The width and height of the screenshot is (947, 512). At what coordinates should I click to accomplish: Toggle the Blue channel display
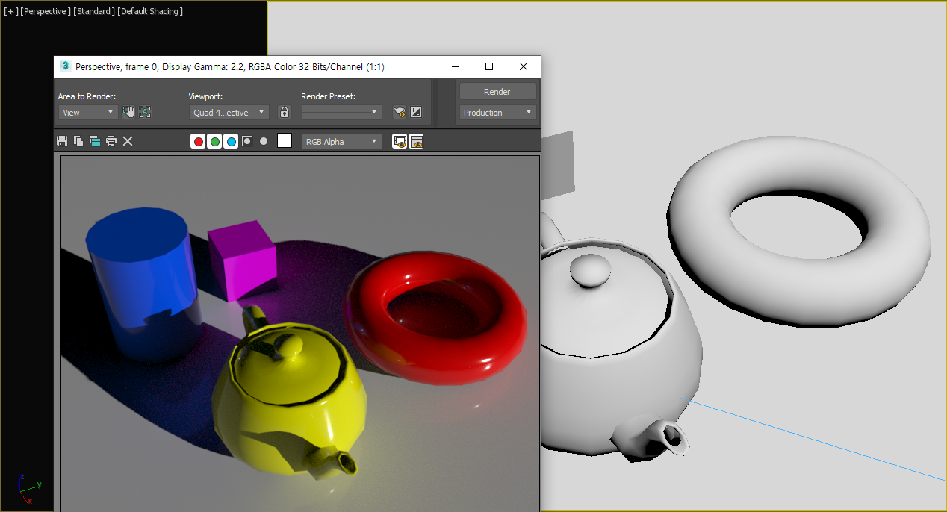231,141
